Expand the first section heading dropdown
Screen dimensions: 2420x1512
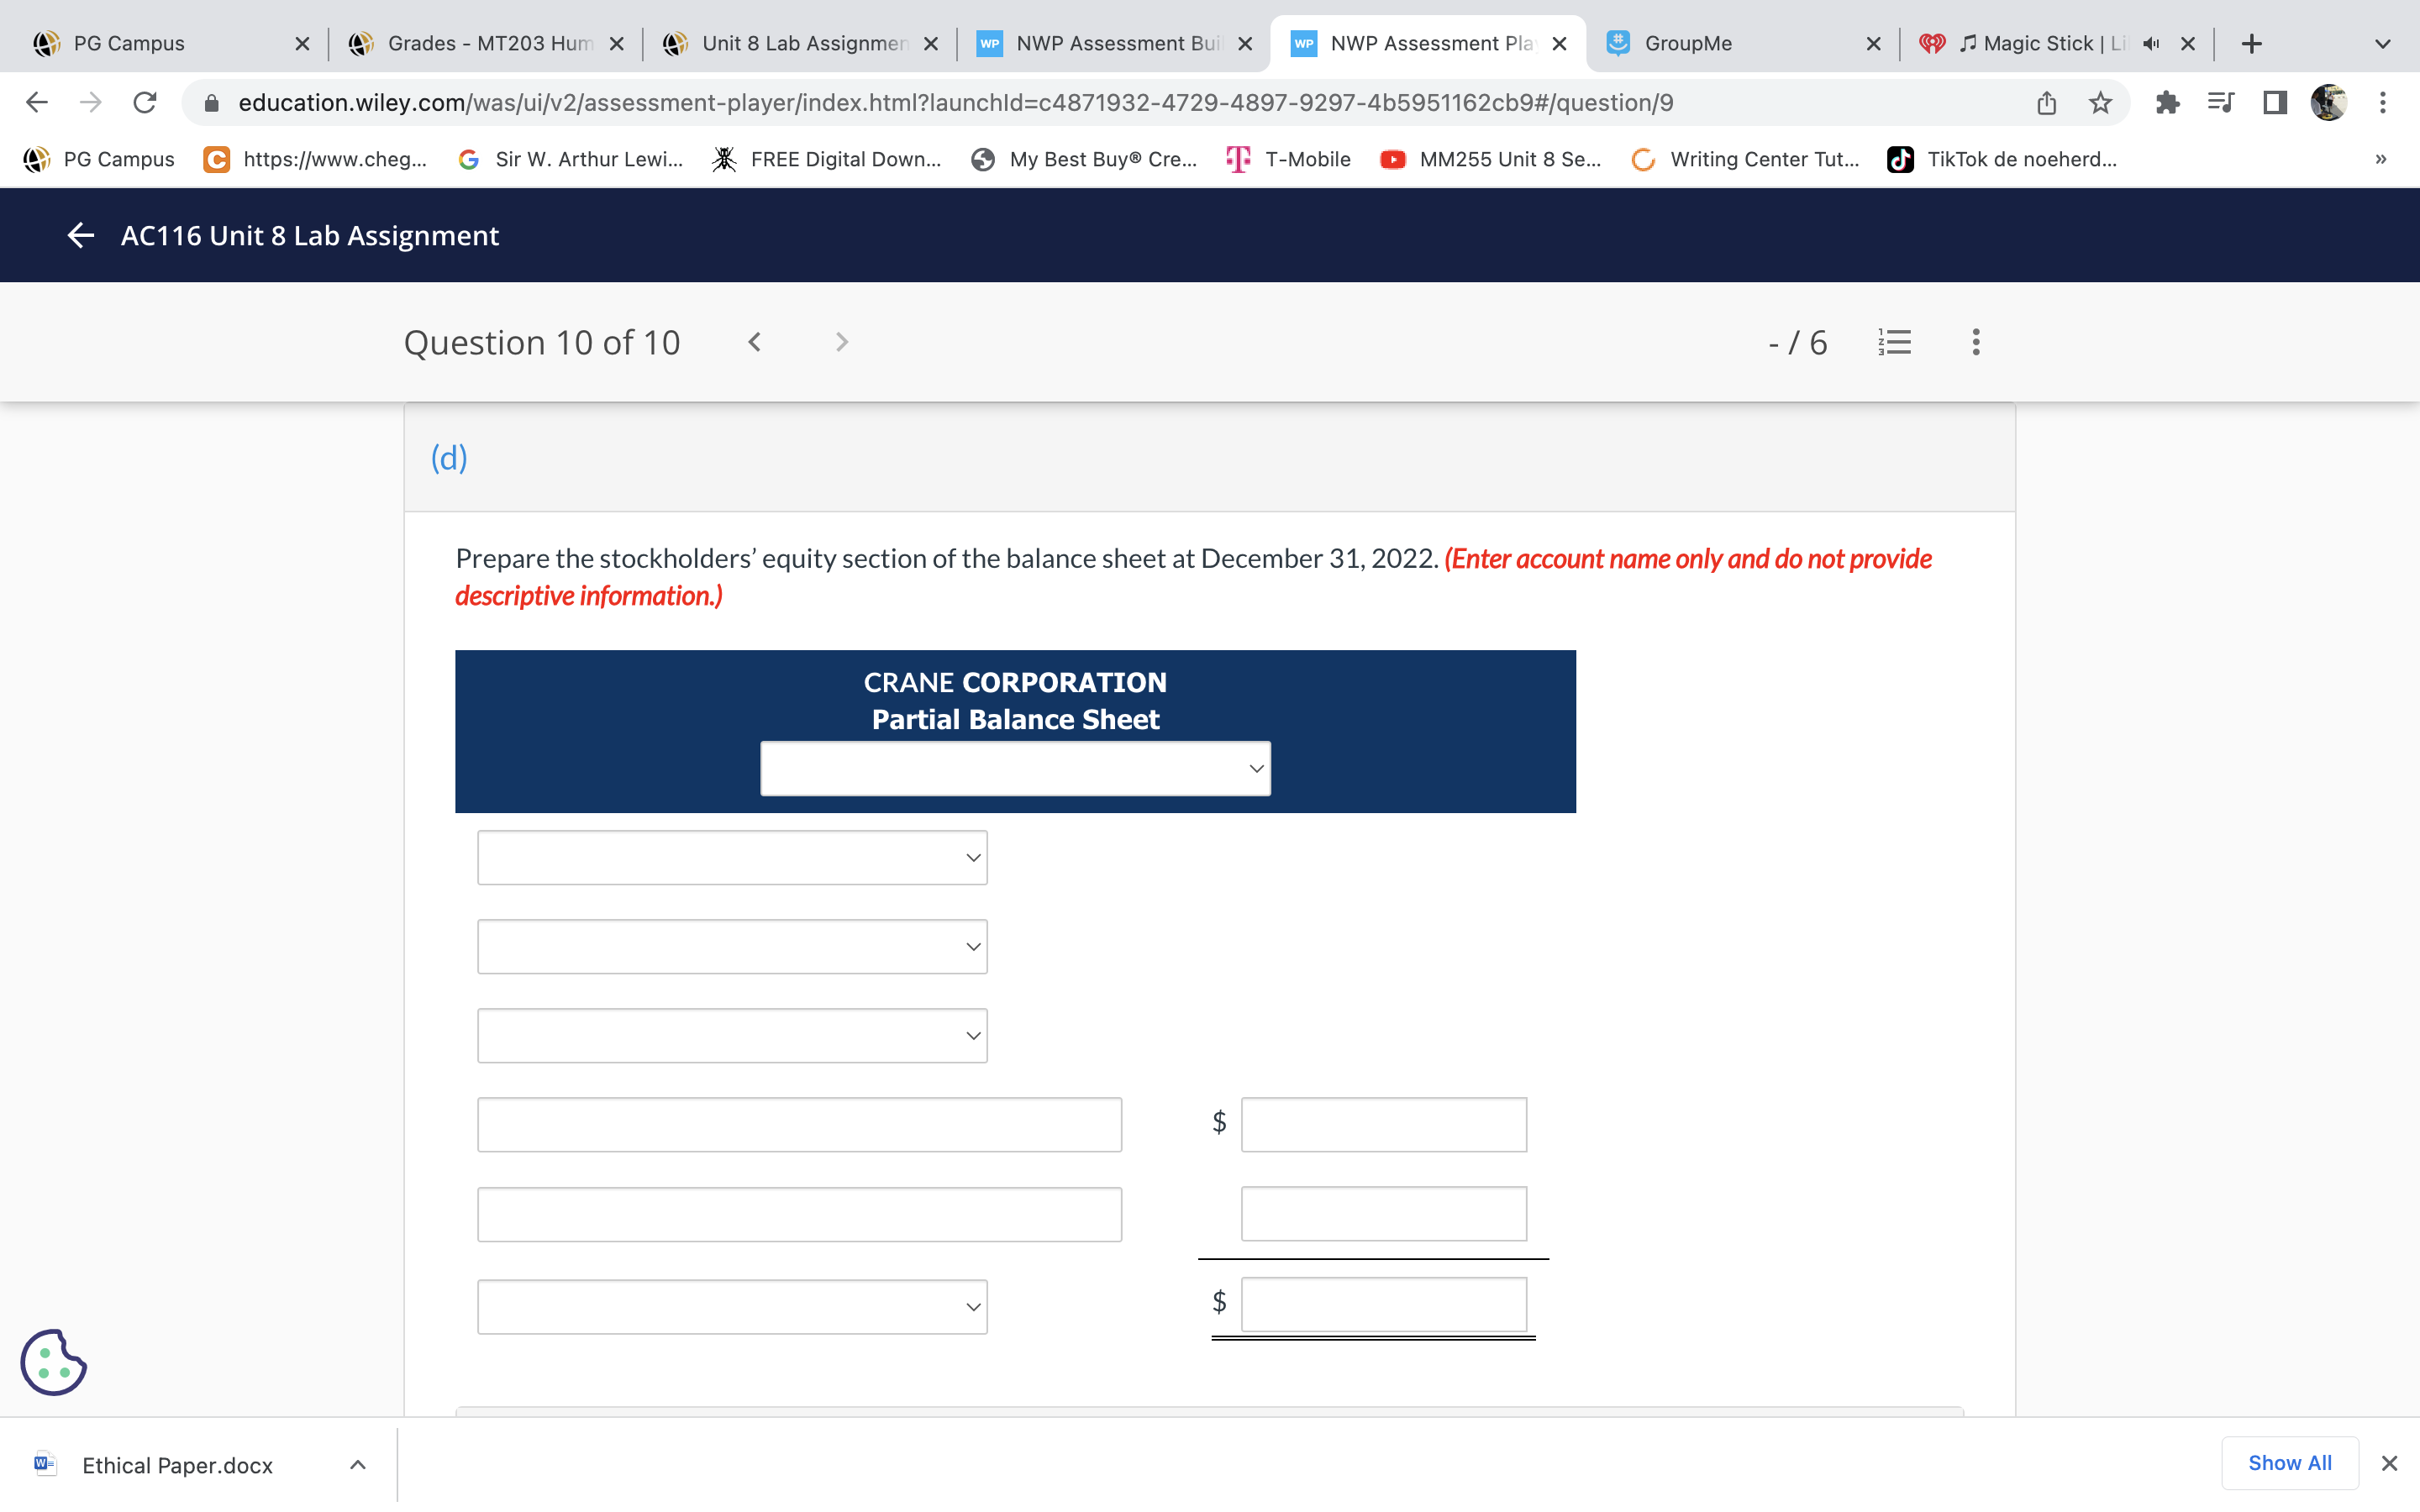click(732, 858)
